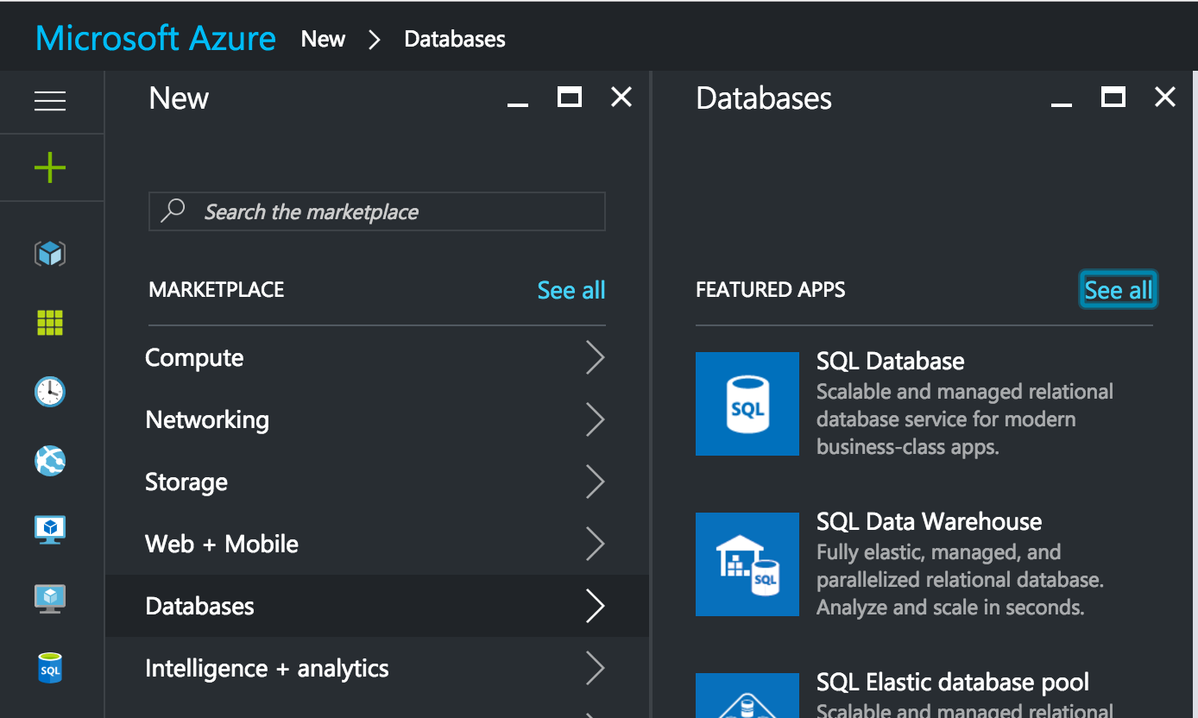The height and width of the screenshot is (718, 1198).
Task: Select Storage in the marketplace list
Action: 377,482
